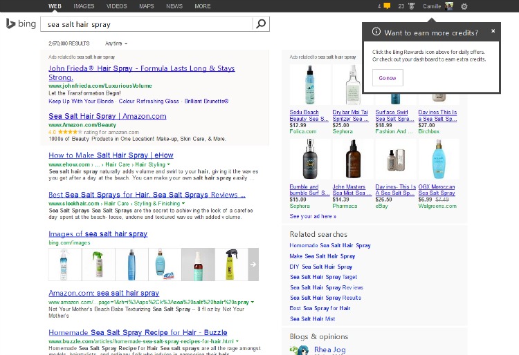Screen dimensions: 519x355
Task: Select Homemade Sea Salt Hair Spray related search
Action: point(330,245)
